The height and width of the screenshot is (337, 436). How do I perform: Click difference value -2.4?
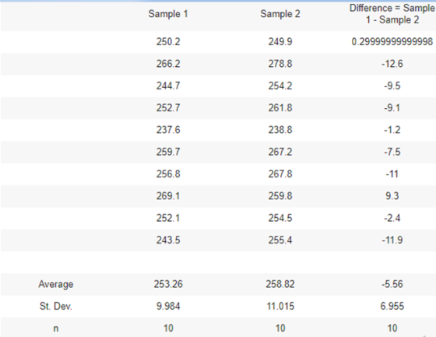392,218
